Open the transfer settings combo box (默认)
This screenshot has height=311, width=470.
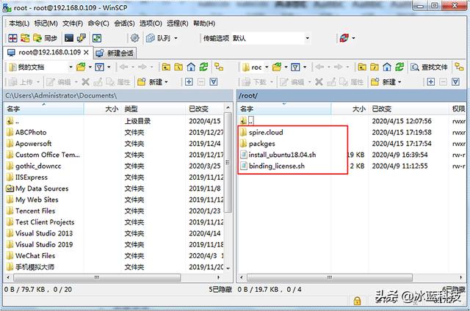click(271, 38)
